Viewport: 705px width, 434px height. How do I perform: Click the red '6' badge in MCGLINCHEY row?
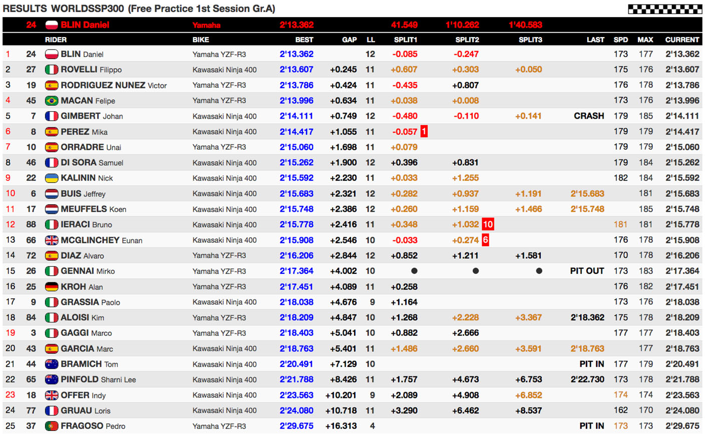(485, 240)
